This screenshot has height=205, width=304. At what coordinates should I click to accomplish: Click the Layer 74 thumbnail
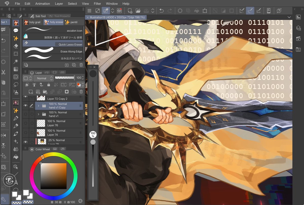click(41, 132)
